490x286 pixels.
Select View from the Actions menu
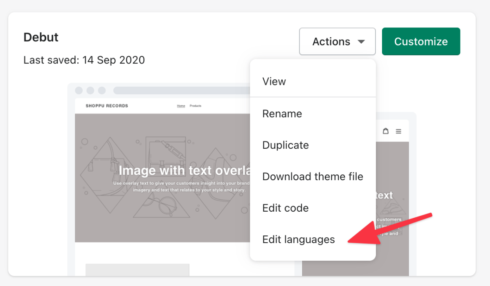[274, 81]
